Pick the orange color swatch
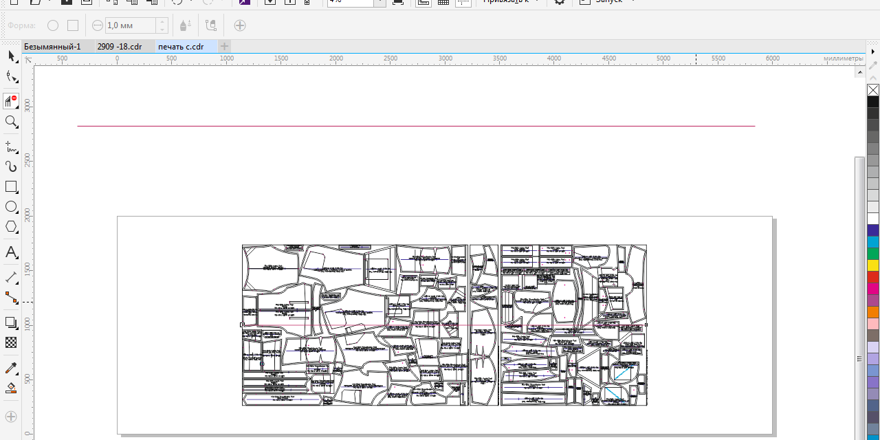Viewport: 880px width, 440px height. pyautogui.click(x=873, y=312)
